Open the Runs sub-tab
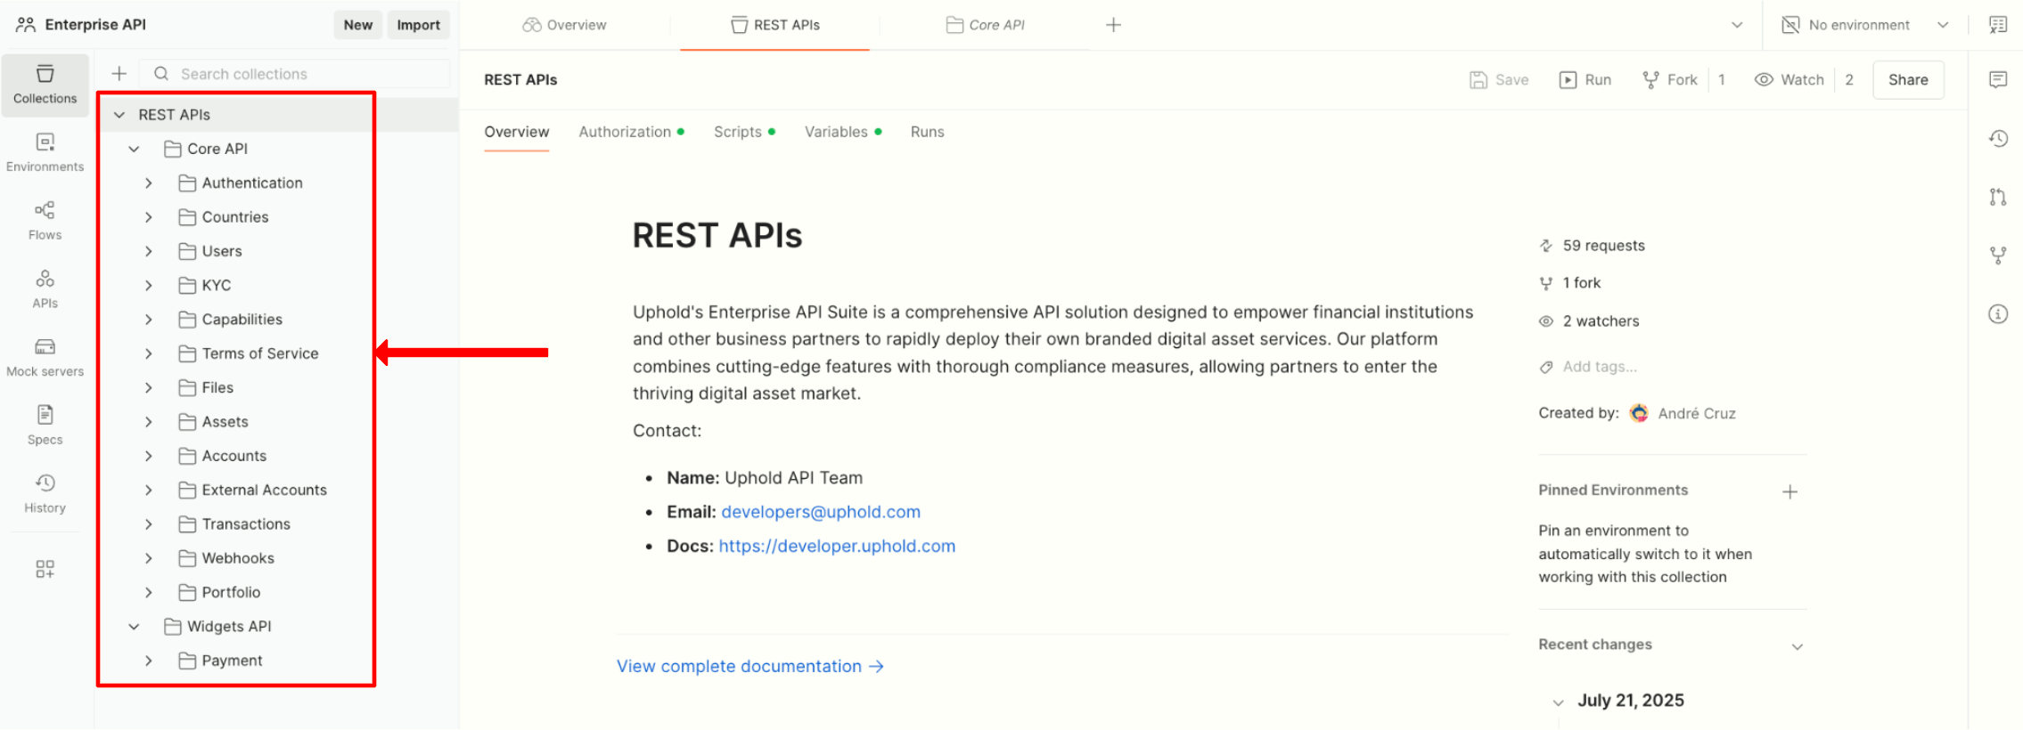 [x=927, y=132]
